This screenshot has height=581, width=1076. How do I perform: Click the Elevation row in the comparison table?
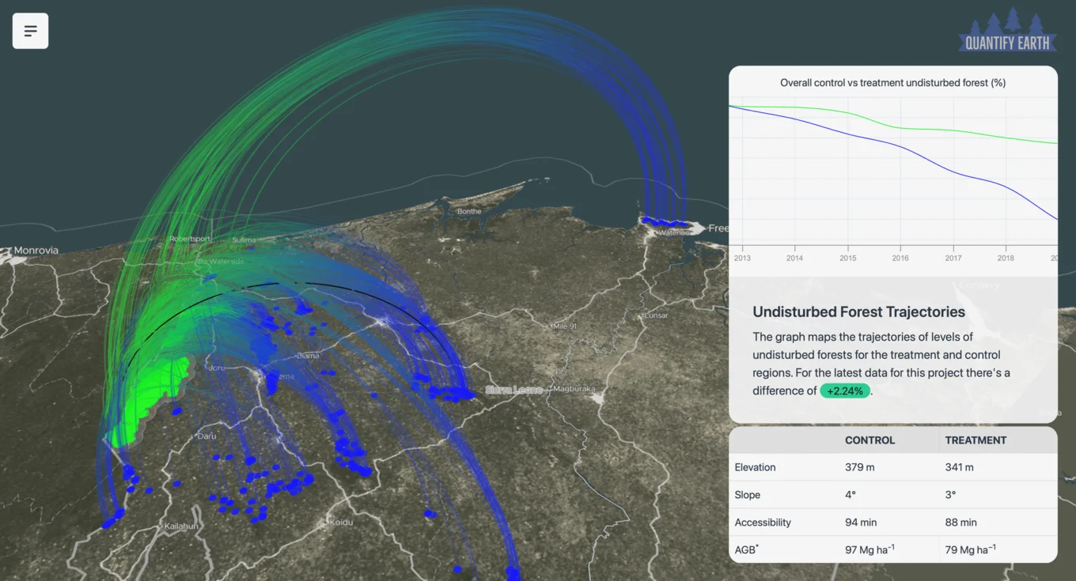point(755,467)
